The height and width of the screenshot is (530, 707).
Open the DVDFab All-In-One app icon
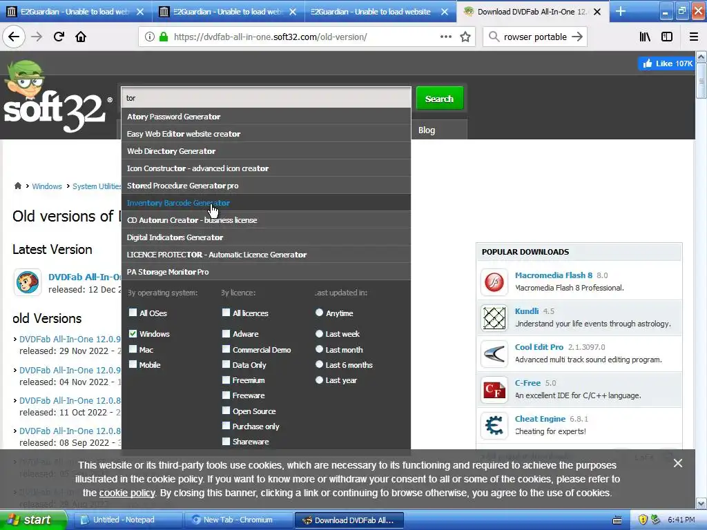28,282
